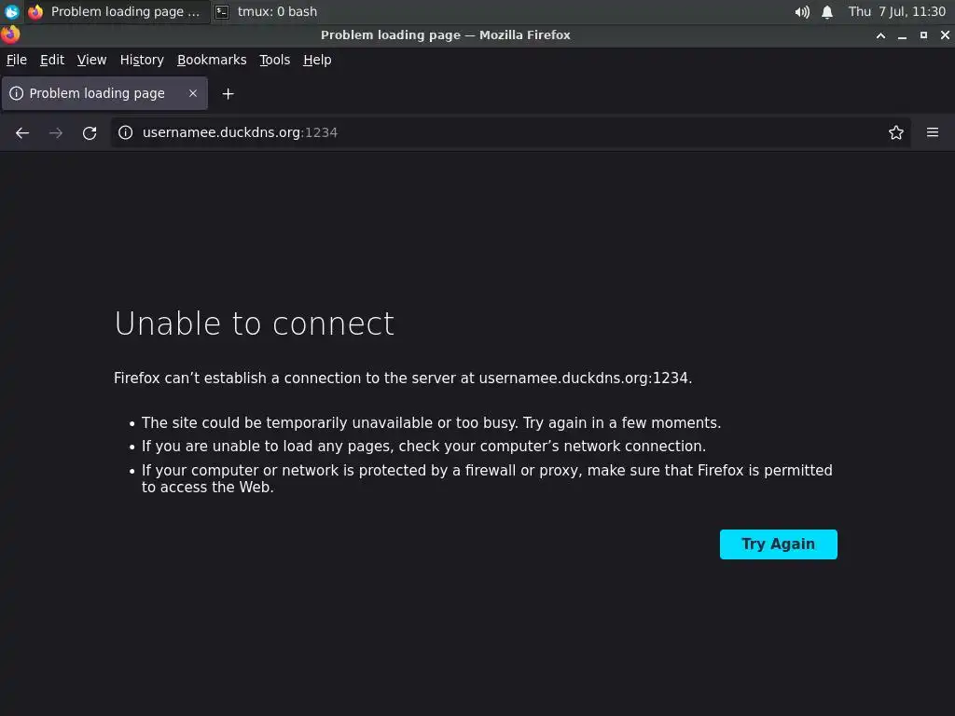The height and width of the screenshot is (716, 955).
Task: Click the forward navigation arrow
Action: 56,132
